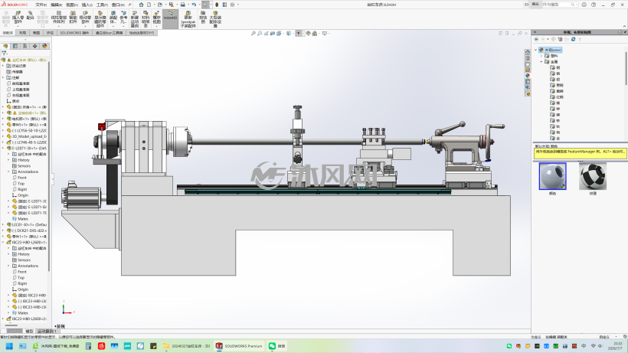
Task: Click the Smart Fasteners (智能扣件) tool
Action: tap(73, 17)
